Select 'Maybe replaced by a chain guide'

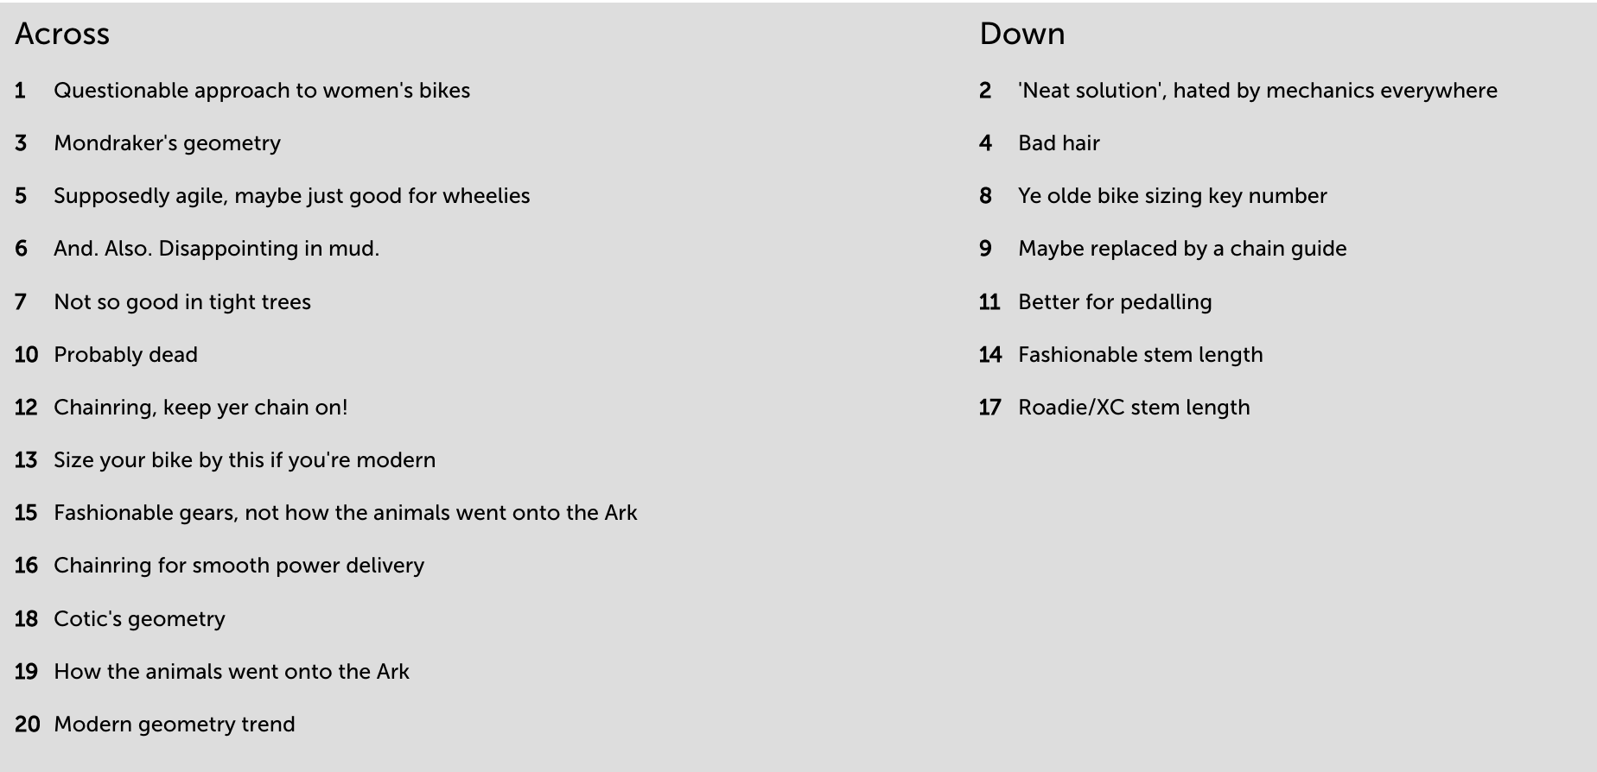point(1181,249)
